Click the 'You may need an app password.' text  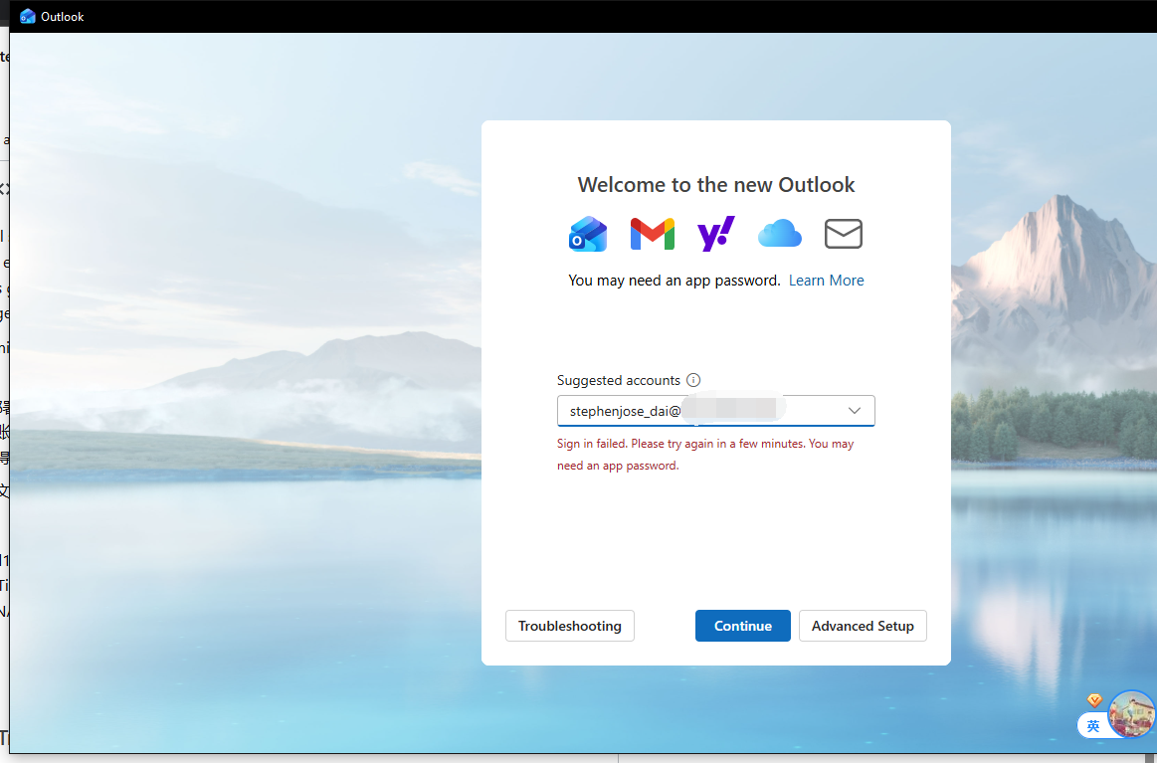[x=674, y=281]
